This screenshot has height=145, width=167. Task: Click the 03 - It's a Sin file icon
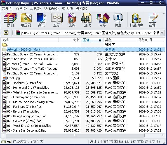point(4,130)
